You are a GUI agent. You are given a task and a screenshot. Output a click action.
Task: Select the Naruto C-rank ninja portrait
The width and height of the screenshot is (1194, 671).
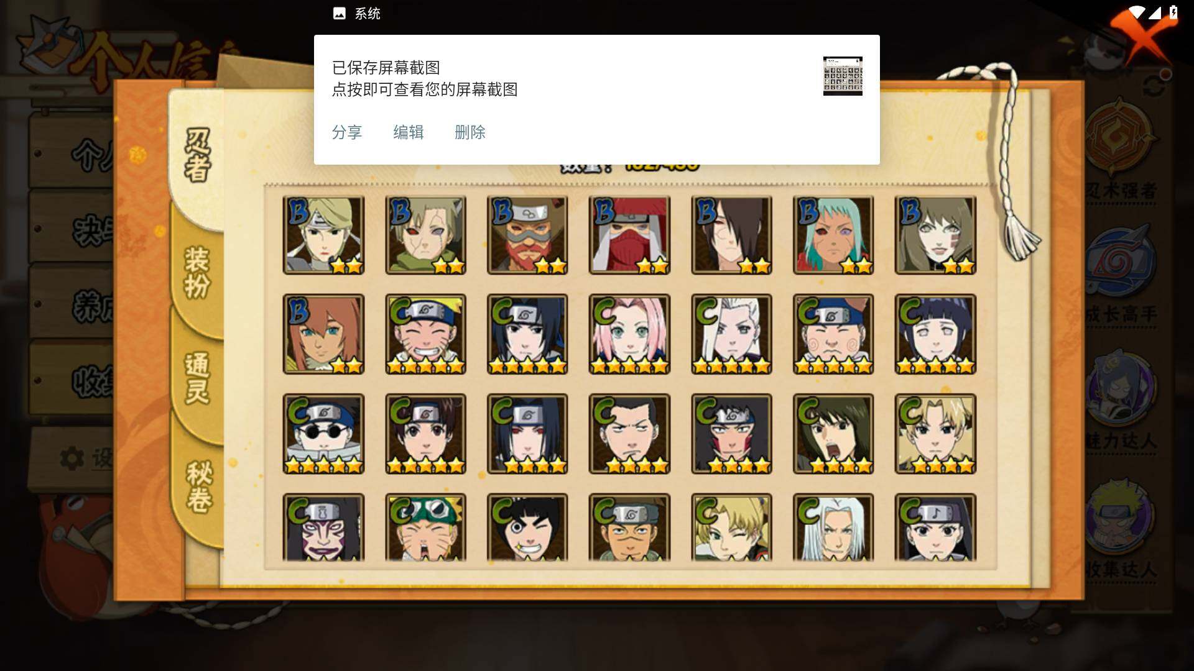tap(425, 334)
